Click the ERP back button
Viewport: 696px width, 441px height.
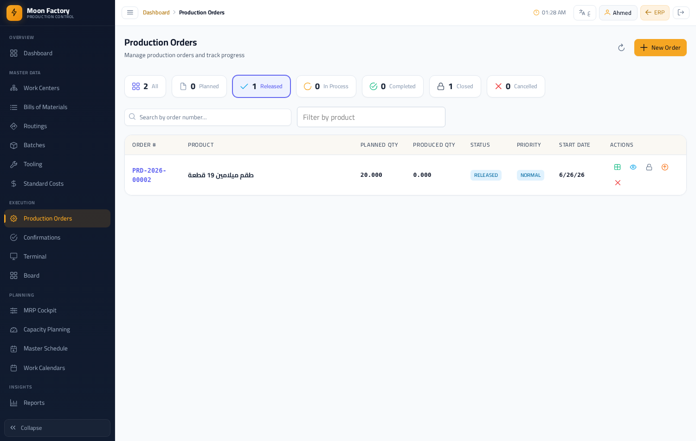(x=655, y=13)
